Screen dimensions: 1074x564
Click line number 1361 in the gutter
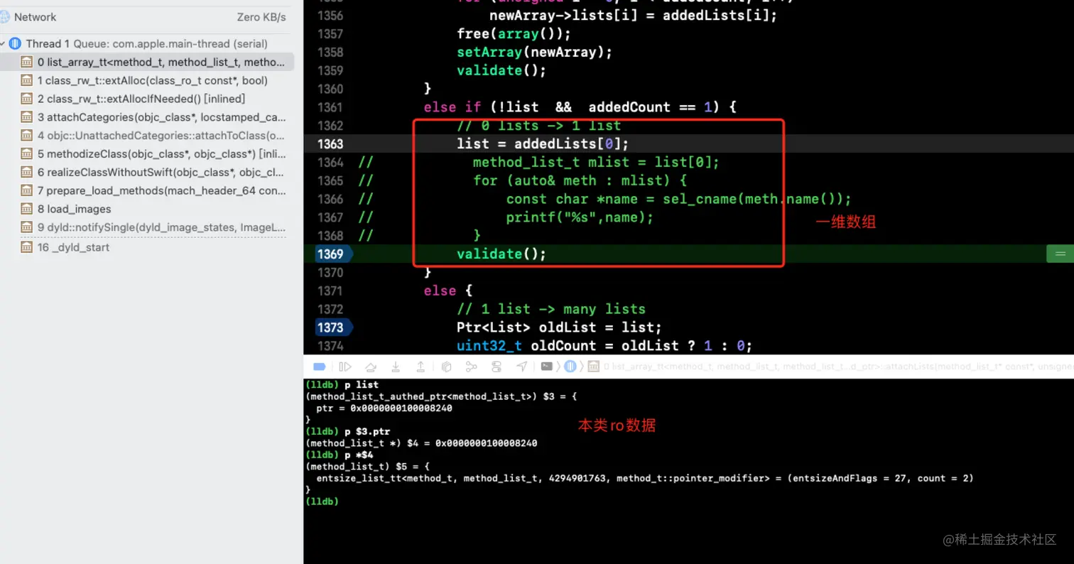click(330, 107)
